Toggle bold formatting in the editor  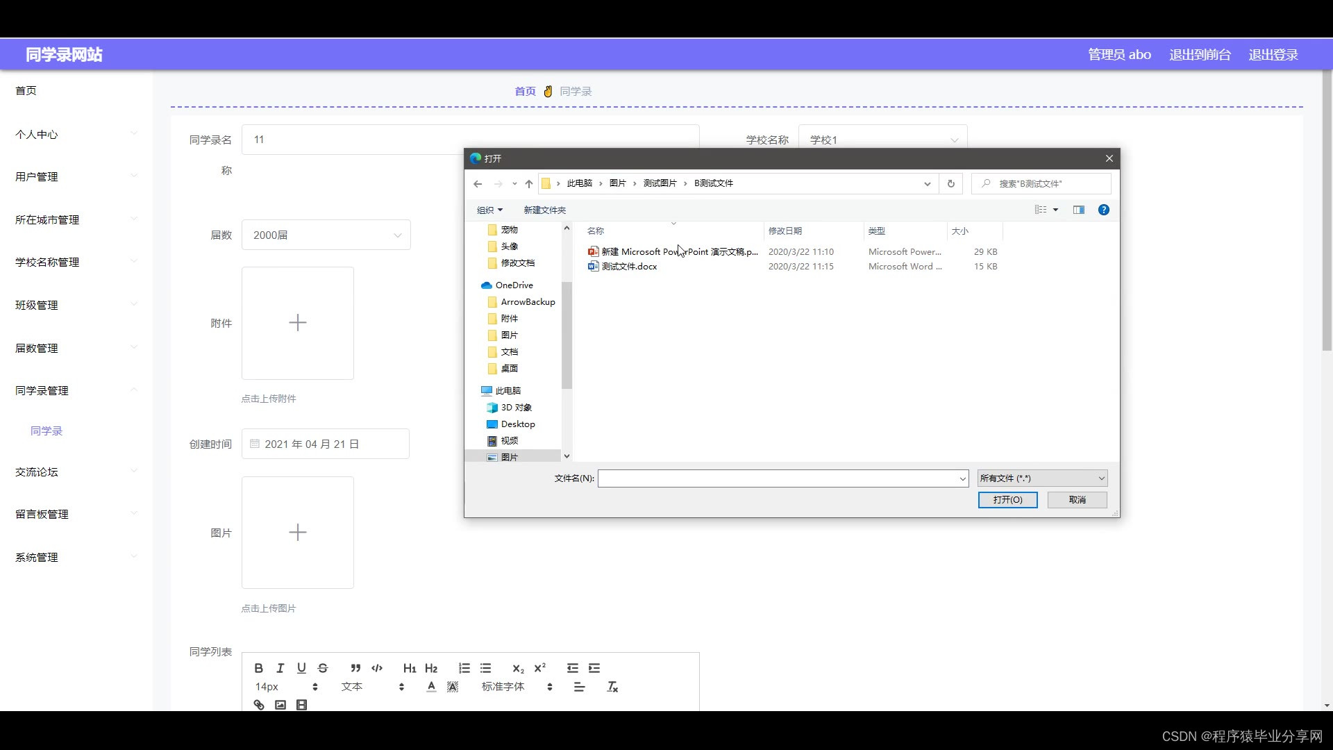[x=258, y=668]
